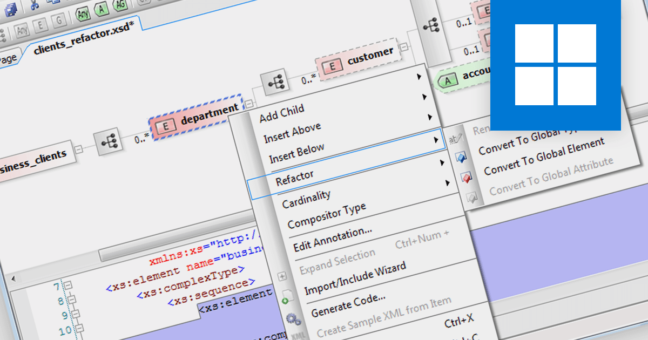Open the Add Child submenu

[282, 114]
